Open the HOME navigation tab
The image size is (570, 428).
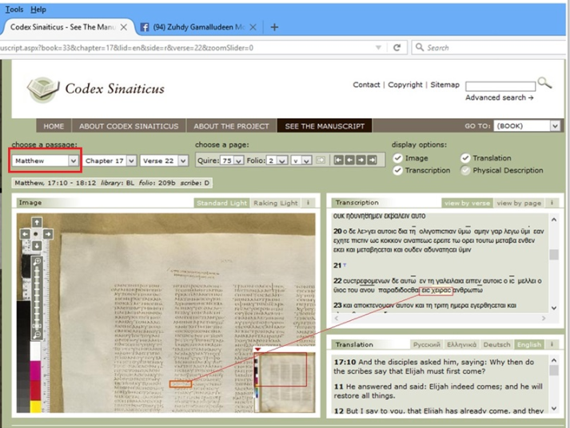point(54,126)
